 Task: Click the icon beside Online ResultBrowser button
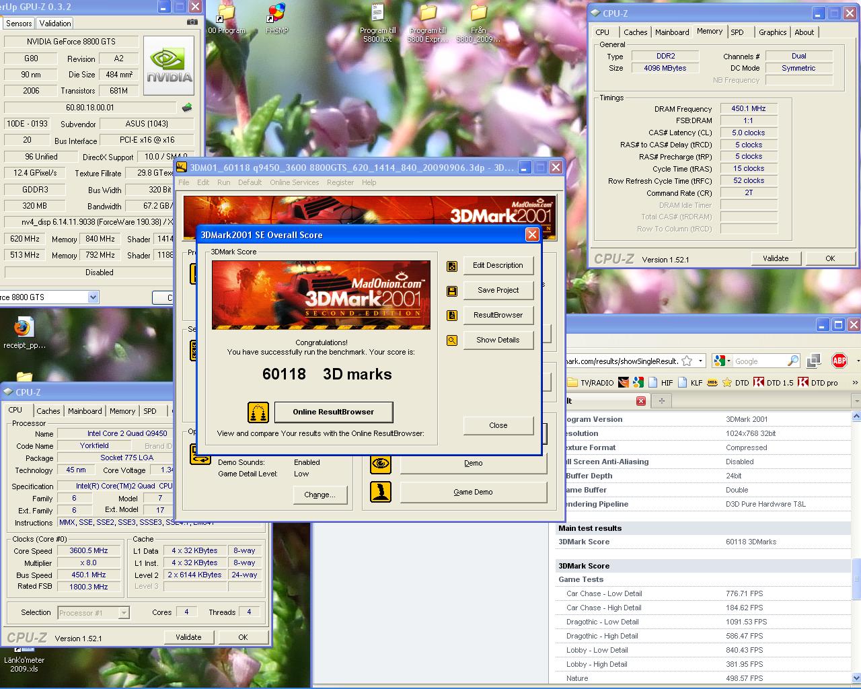[258, 412]
